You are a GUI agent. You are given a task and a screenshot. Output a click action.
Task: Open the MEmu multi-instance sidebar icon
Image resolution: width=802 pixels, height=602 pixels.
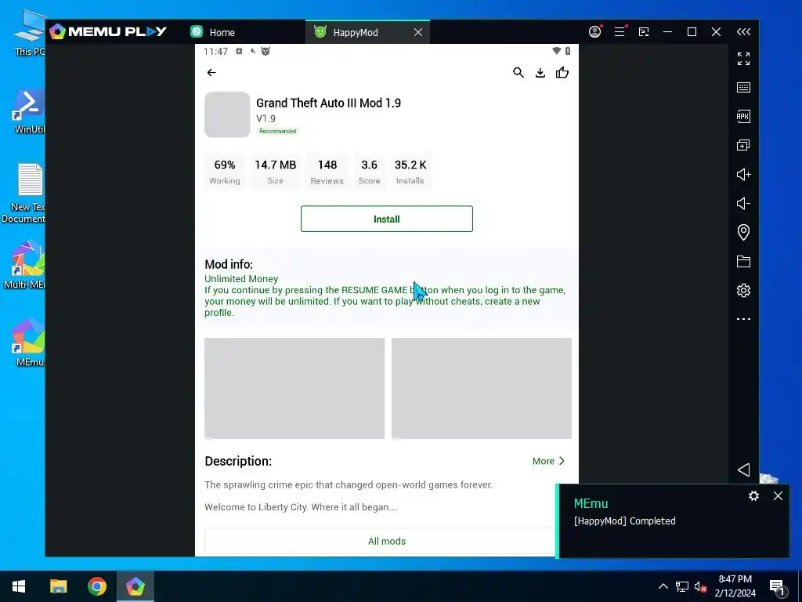point(743,145)
